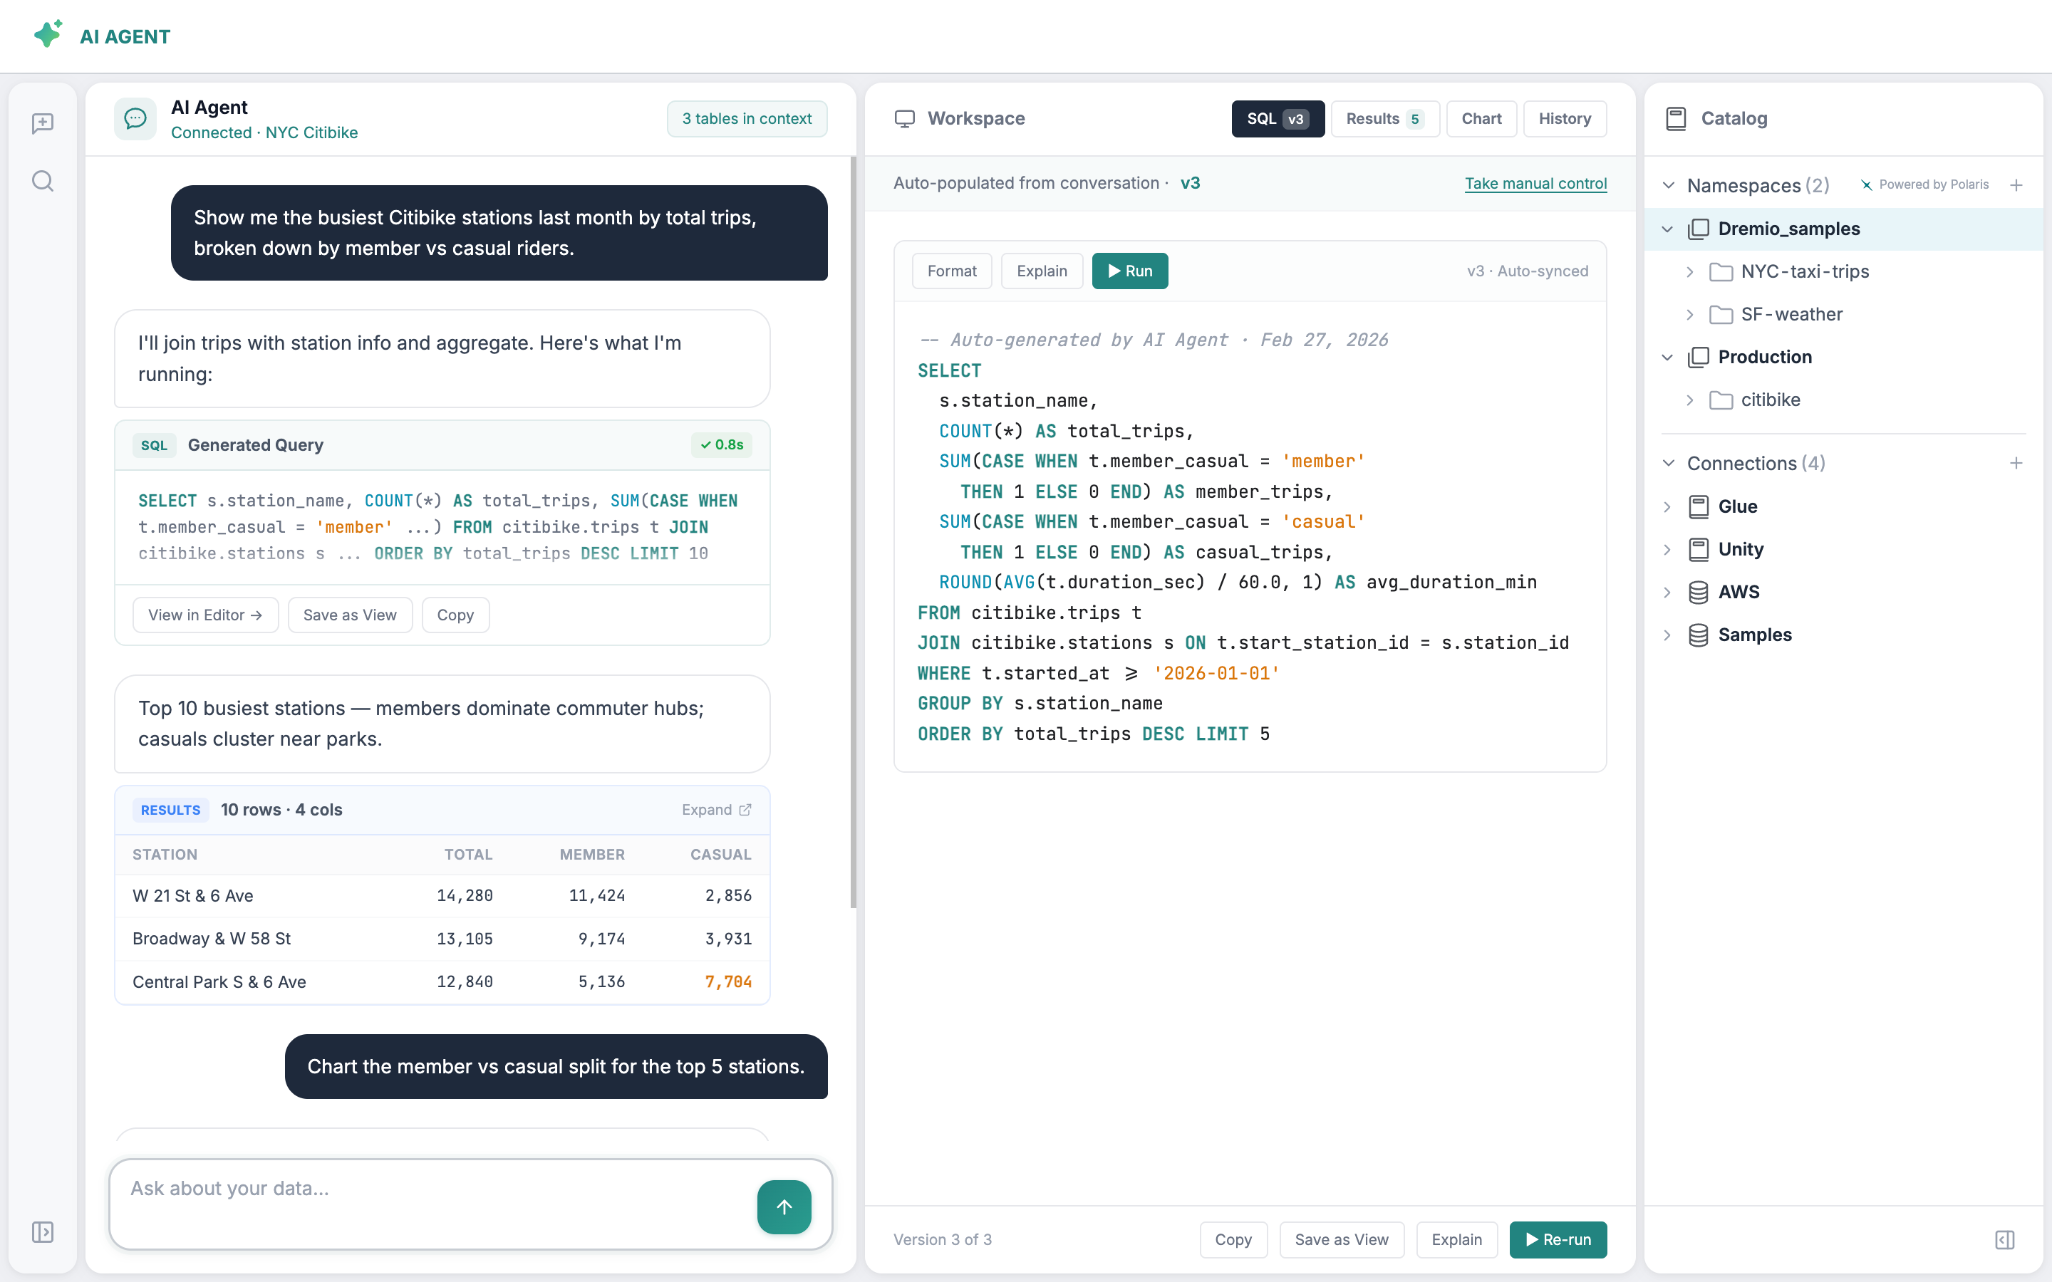Start a new chat from the left sidebar
This screenshot has height=1282, width=2052.
[x=43, y=124]
